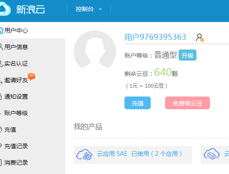Open 实名认证 in the sidebar
This screenshot has height=174, width=229.
pyautogui.click(x=16, y=64)
